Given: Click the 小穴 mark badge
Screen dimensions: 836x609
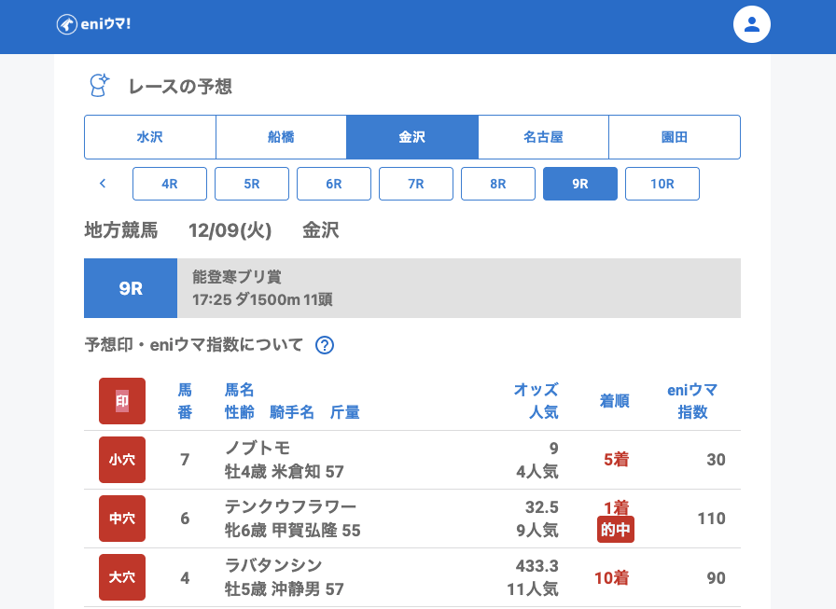Looking at the screenshot, I should point(122,460).
